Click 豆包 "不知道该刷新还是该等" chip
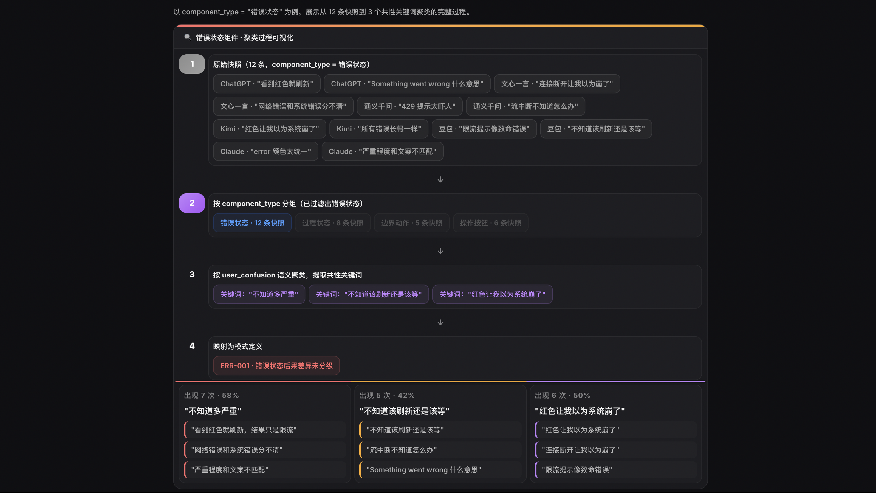The image size is (876, 493). point(596,129)
